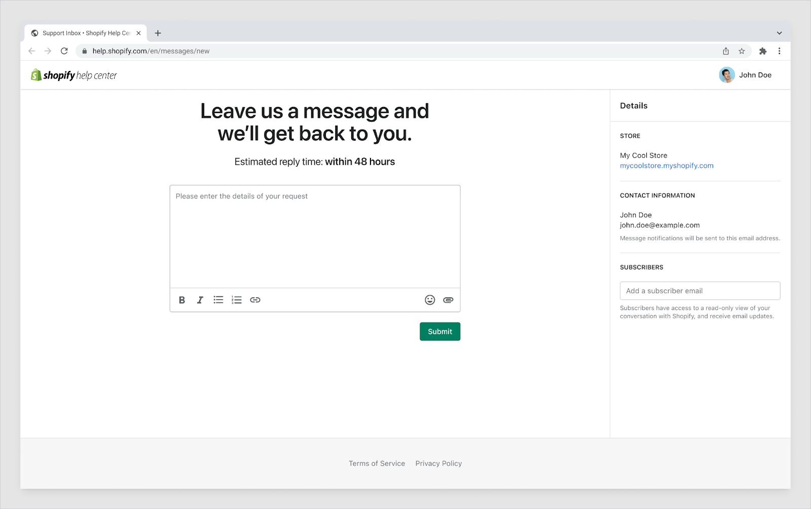Click the Details panel heading
This screenshot has height=509, width=811.
(x=634, y=106)
